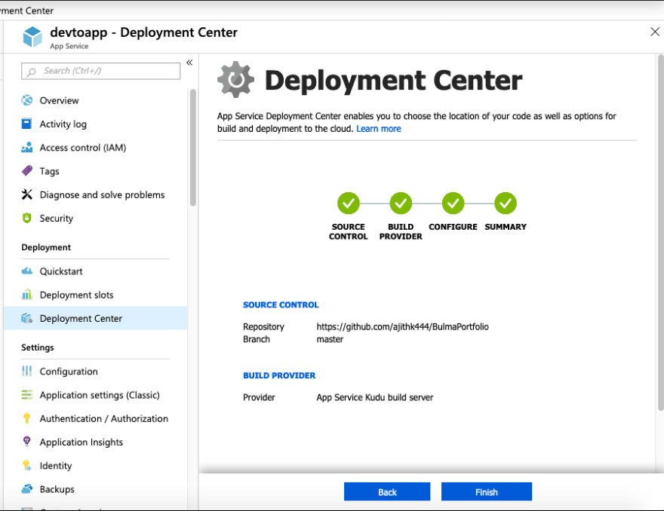Open Quickstart under Deployment
This screenshot has width=664, height=511.
tap(95, 271)
